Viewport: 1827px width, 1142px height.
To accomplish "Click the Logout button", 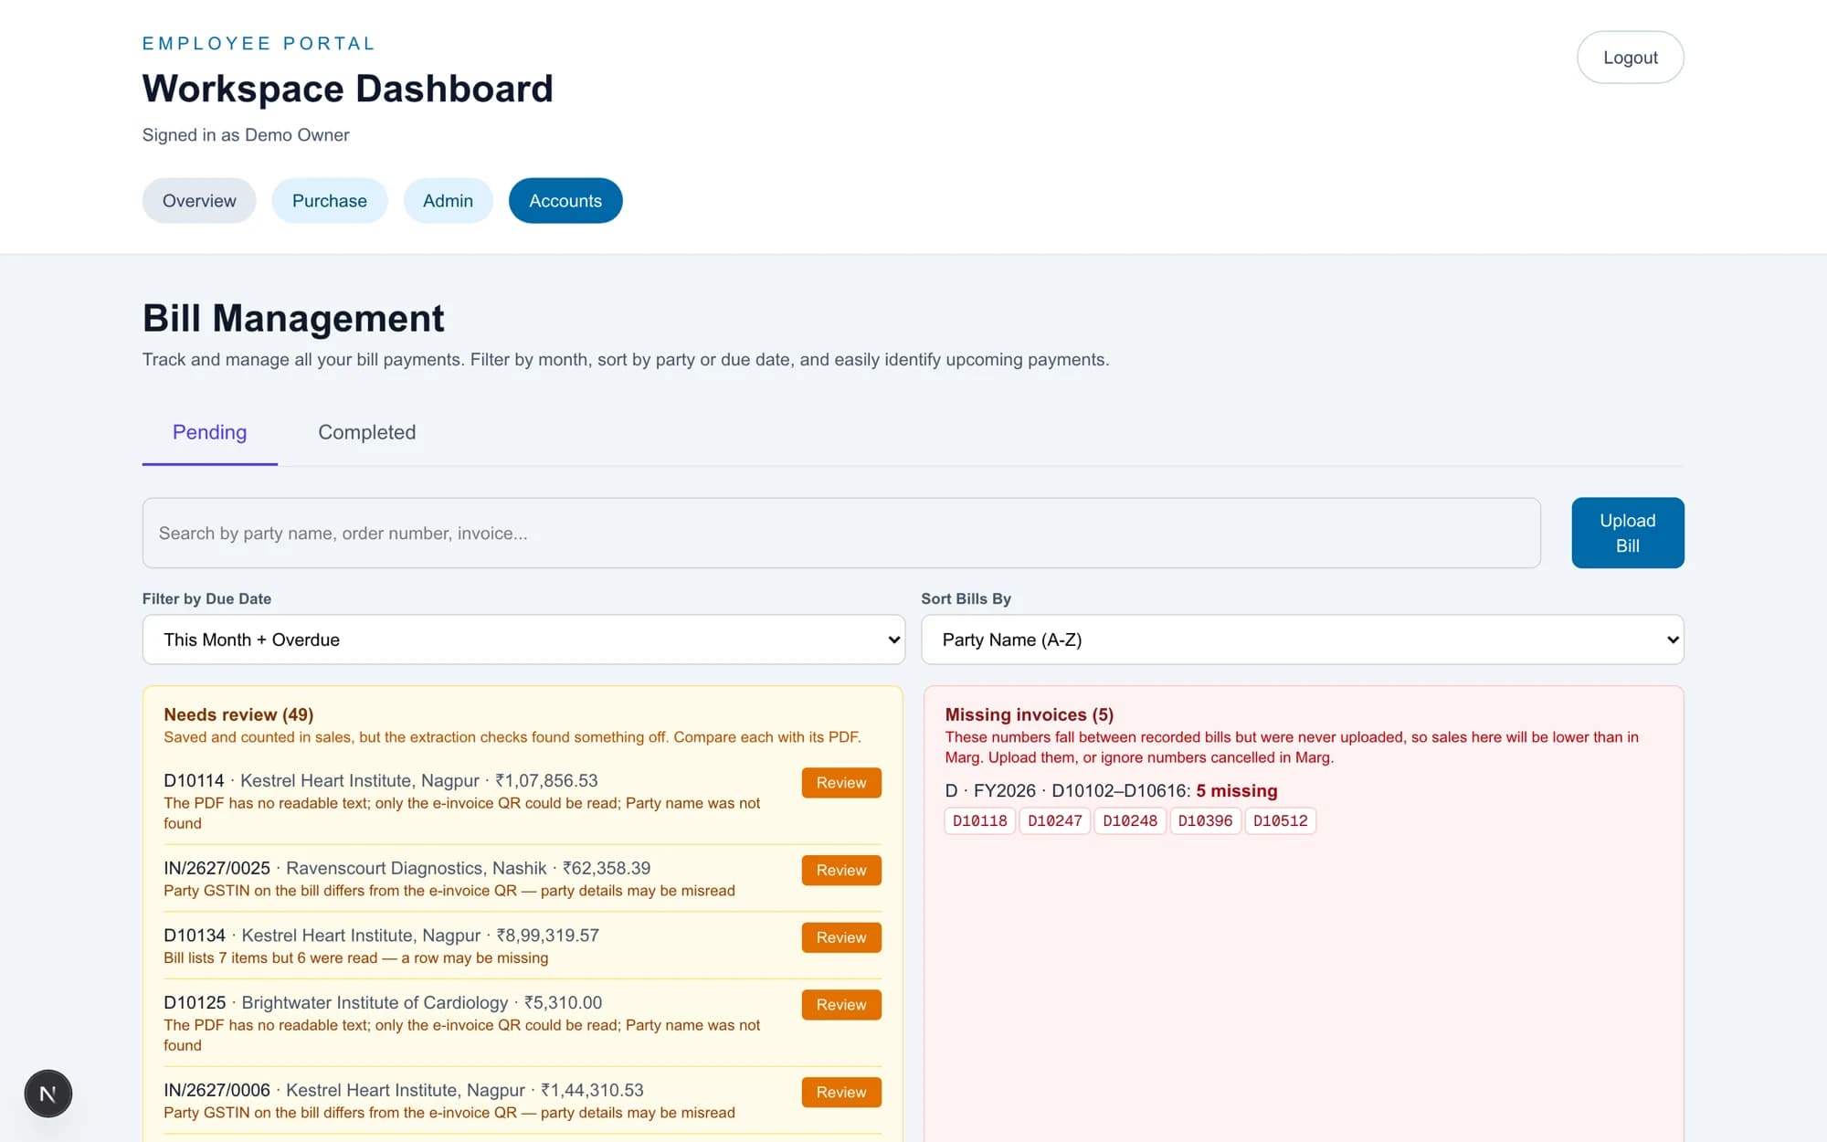I will pyautogui.click(x=1631, y=58).
